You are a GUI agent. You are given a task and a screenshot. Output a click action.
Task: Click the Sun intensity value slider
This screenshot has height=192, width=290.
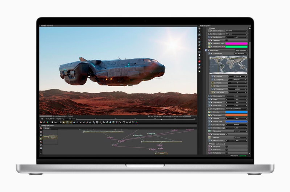(x=236, y=103)
